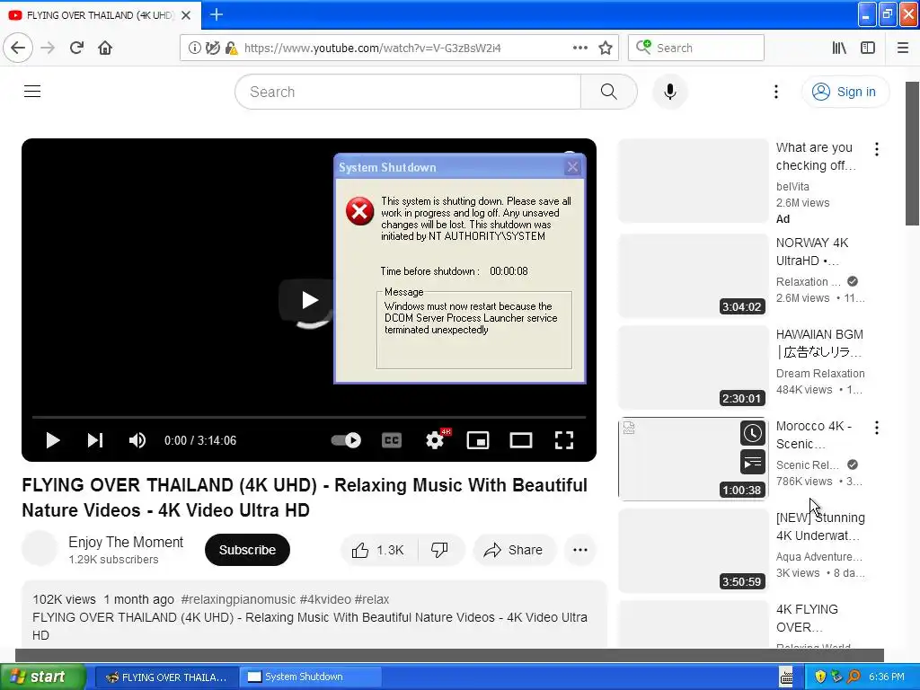
Task: Focus the Firefox toolbar search box
Action: [696, 48]
